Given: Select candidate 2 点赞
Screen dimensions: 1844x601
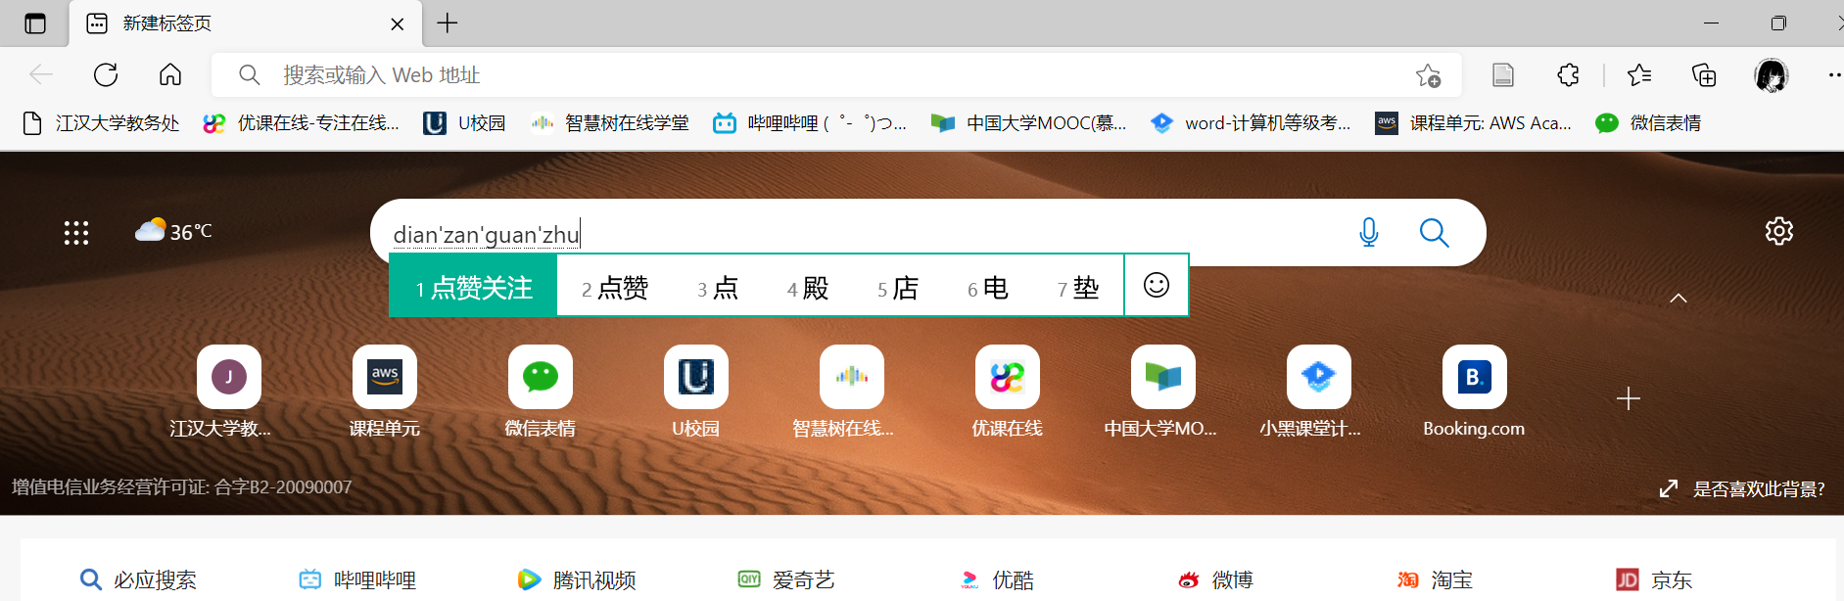Looking at the screenshot, I should (614, 288).
